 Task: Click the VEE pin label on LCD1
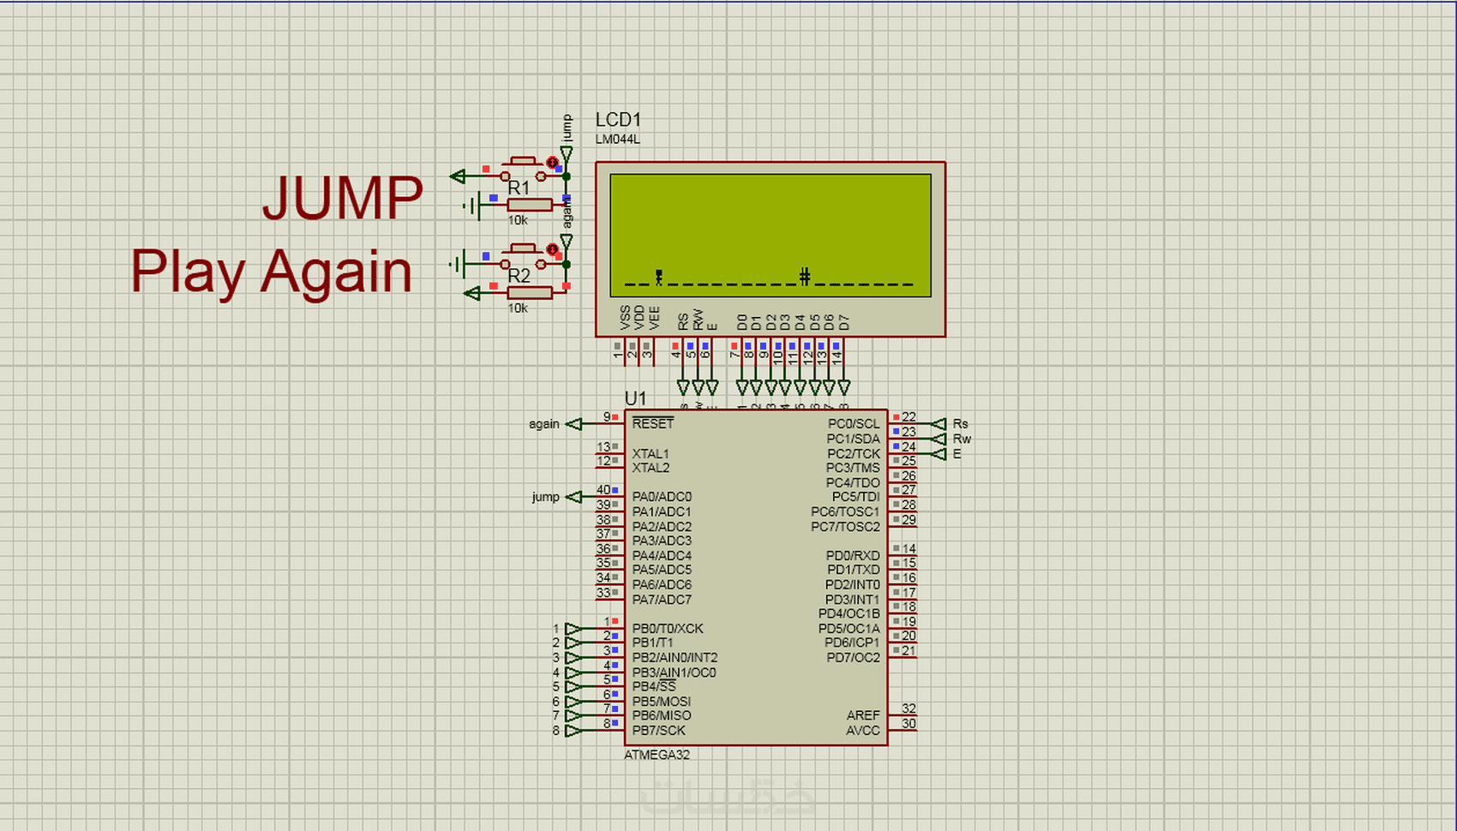tap(655, 318)
